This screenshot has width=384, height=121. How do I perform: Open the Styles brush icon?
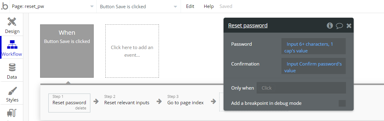pyautogui.click(x=12, y=91)
